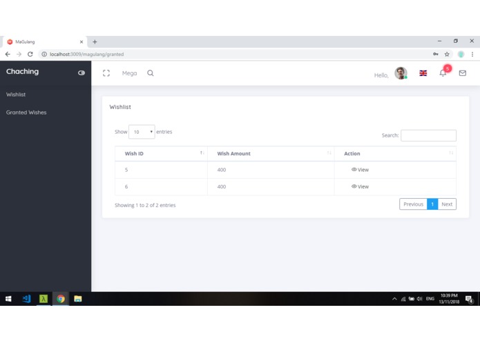Screen dimensions: 480x341
Task: Sort by the Action column
Action: point(395,153)
